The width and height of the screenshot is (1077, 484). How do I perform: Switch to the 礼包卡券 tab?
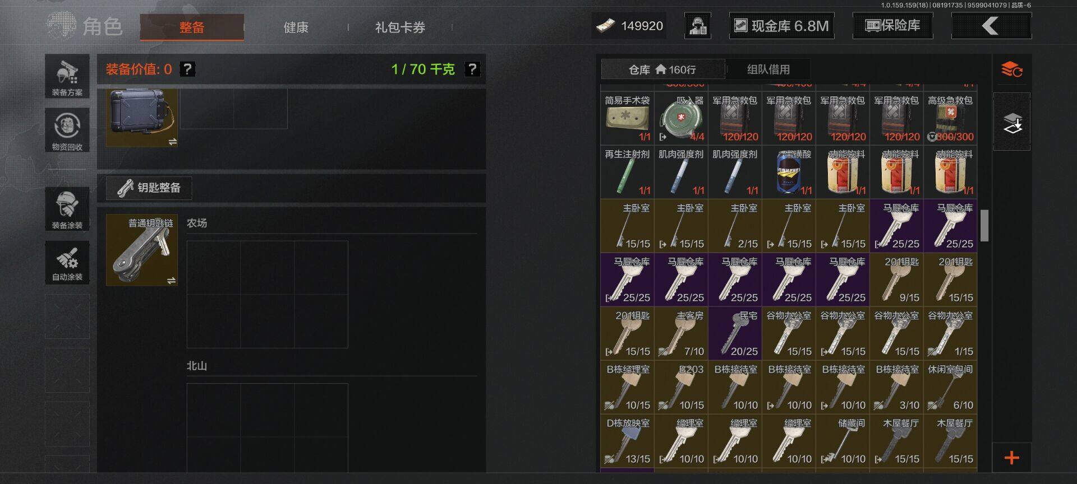tap(400, 27)
